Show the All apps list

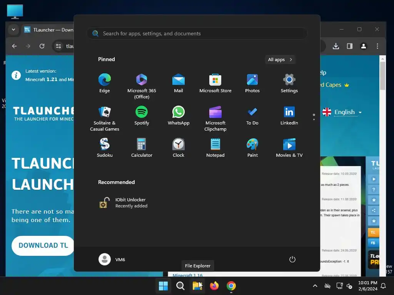click(280, 60)
